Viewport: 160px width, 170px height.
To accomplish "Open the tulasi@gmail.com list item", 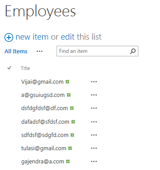I will tap(44, 148).
